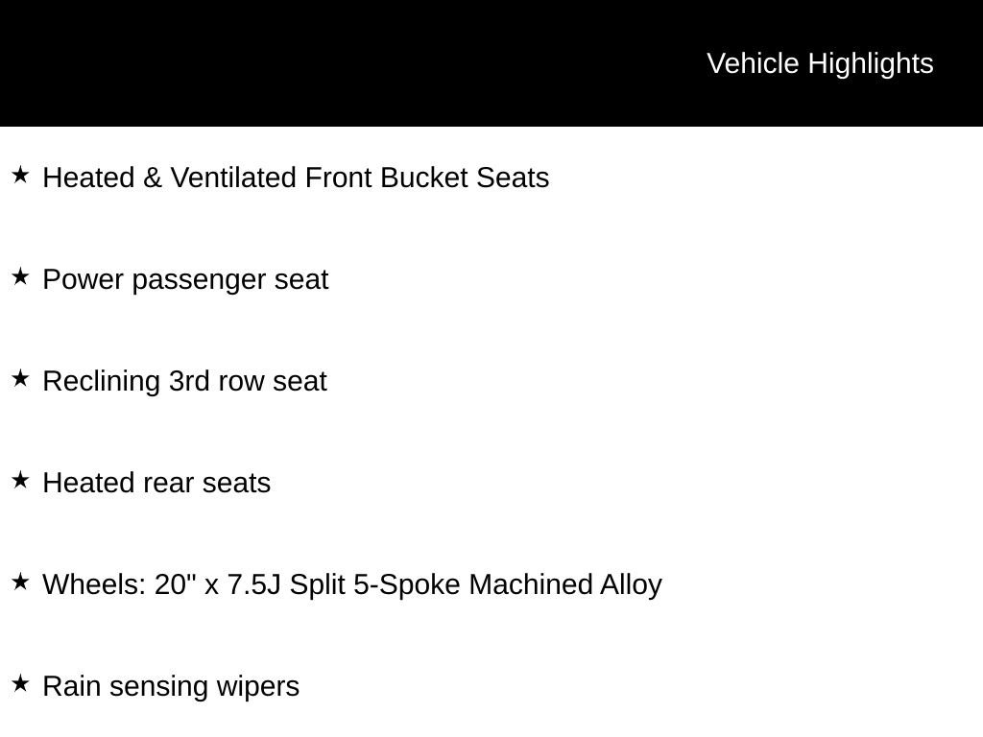Select the Split 5-Spoke Machined Alloy text
The image size is (983, 737).
pyautogui.click(x=476, y=585)
